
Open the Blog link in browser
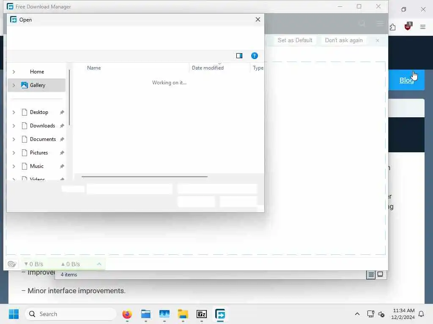coord(406,80)
